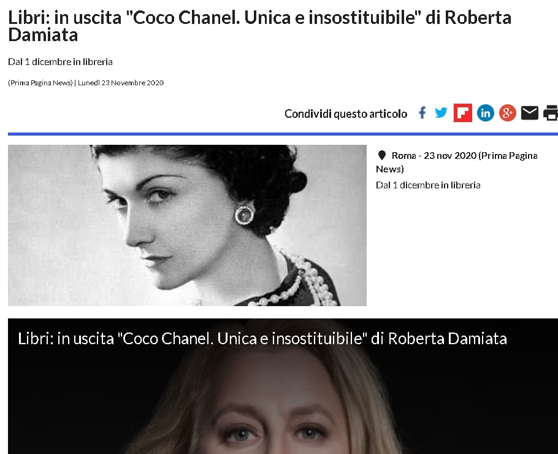Click the video title overlay text
The image size is (558, 454).
click(x=262, y=338)
